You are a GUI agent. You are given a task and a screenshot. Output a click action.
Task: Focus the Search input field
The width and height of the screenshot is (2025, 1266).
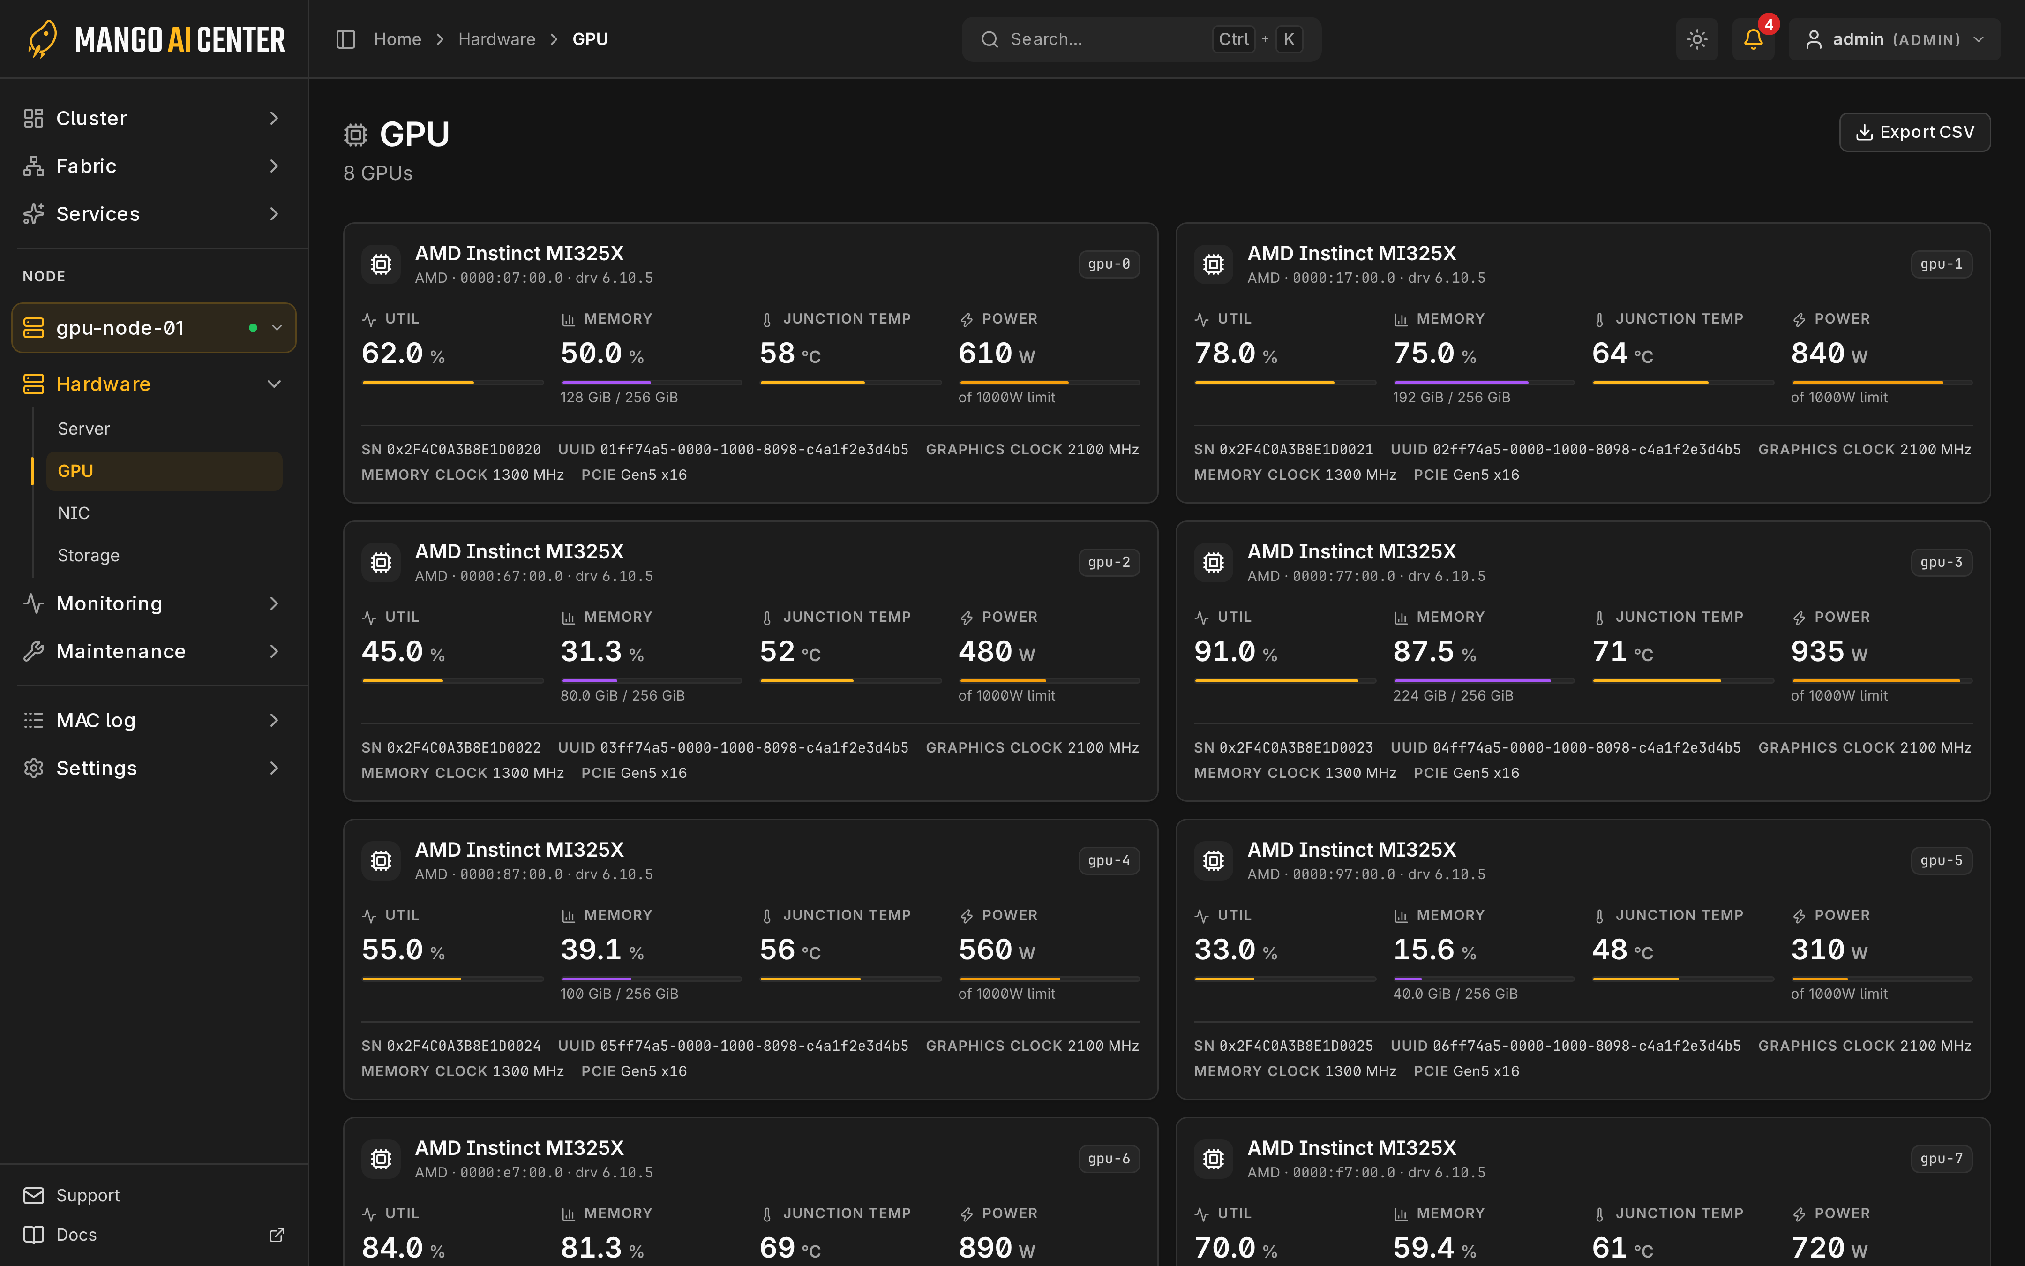pos(1141,39)
